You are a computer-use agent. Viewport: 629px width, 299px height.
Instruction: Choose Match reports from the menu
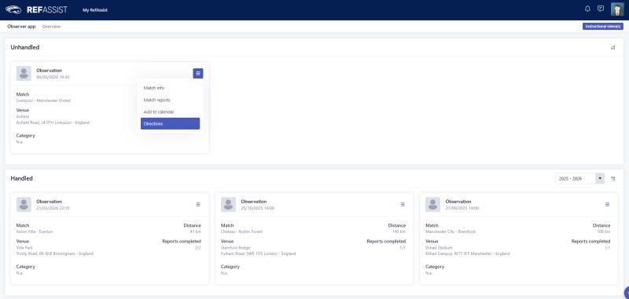(x=170, y=100)
